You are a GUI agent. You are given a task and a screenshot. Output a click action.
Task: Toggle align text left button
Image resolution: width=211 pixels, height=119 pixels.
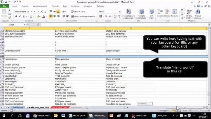51,16
